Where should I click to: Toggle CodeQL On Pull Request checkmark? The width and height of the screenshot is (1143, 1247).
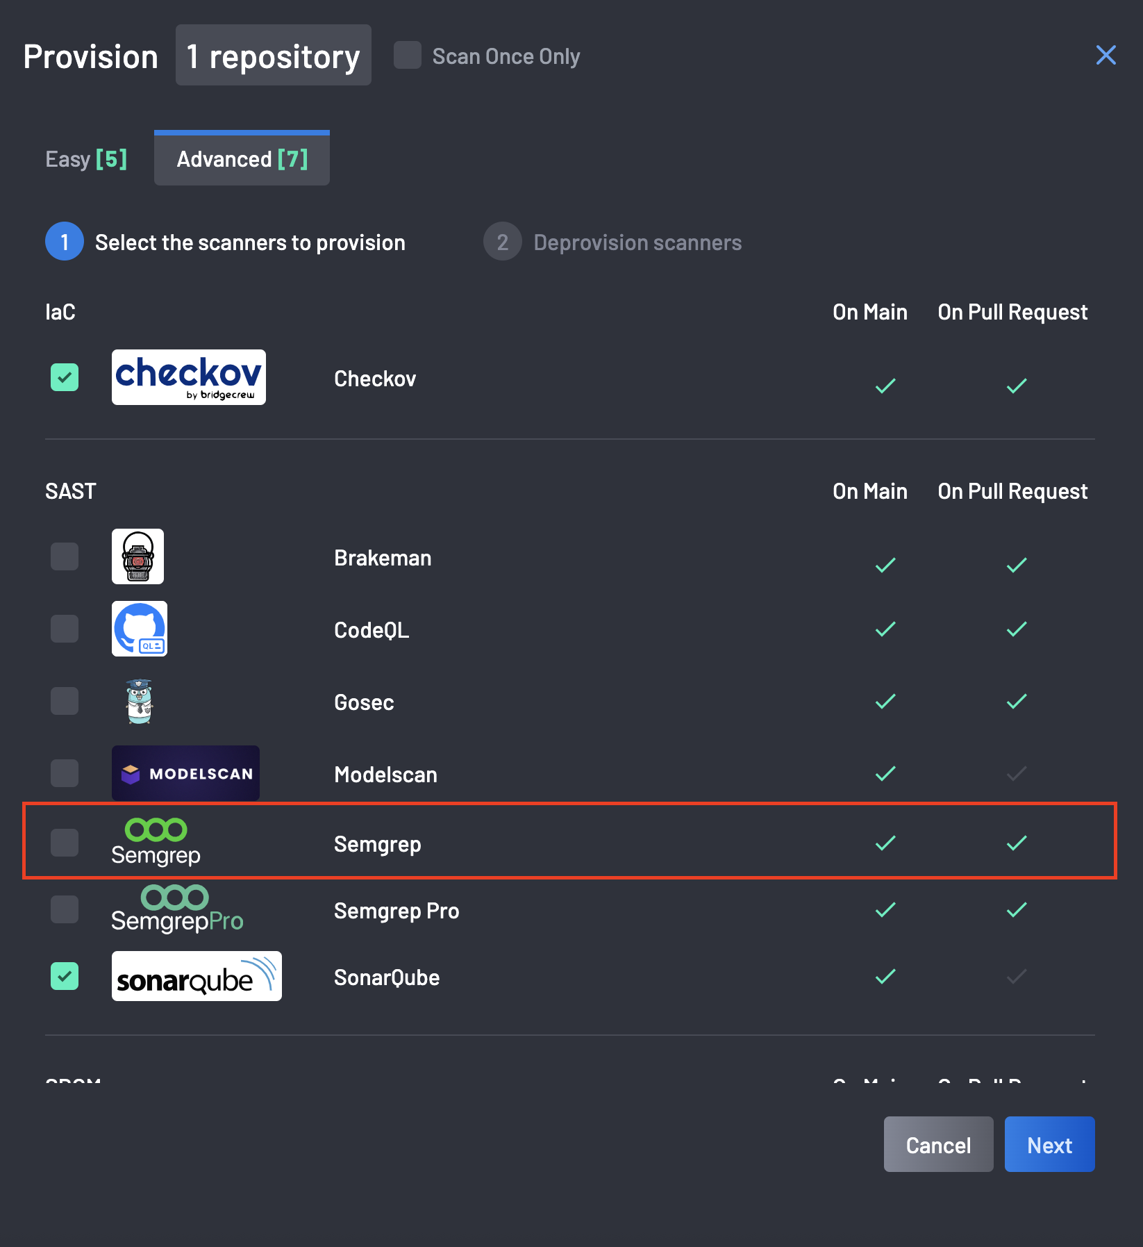point(1017,629)
